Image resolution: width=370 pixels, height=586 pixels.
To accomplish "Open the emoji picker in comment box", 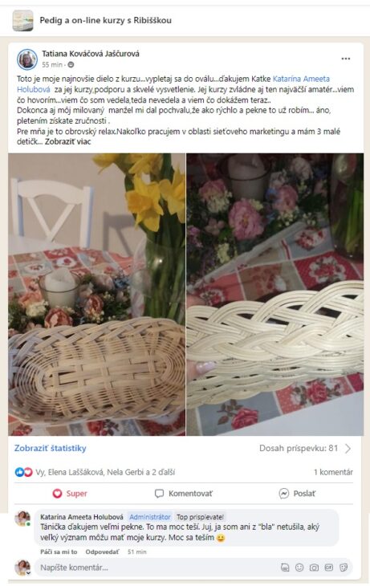I will [x=299, y=568].
